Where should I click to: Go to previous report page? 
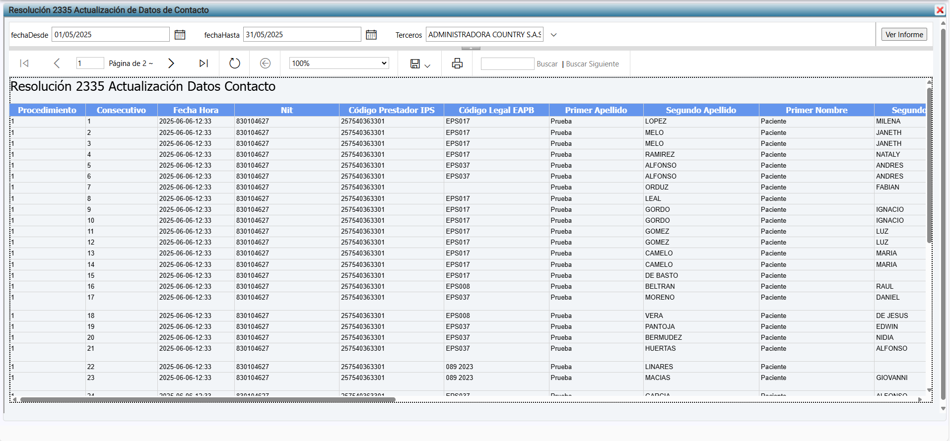57,63
